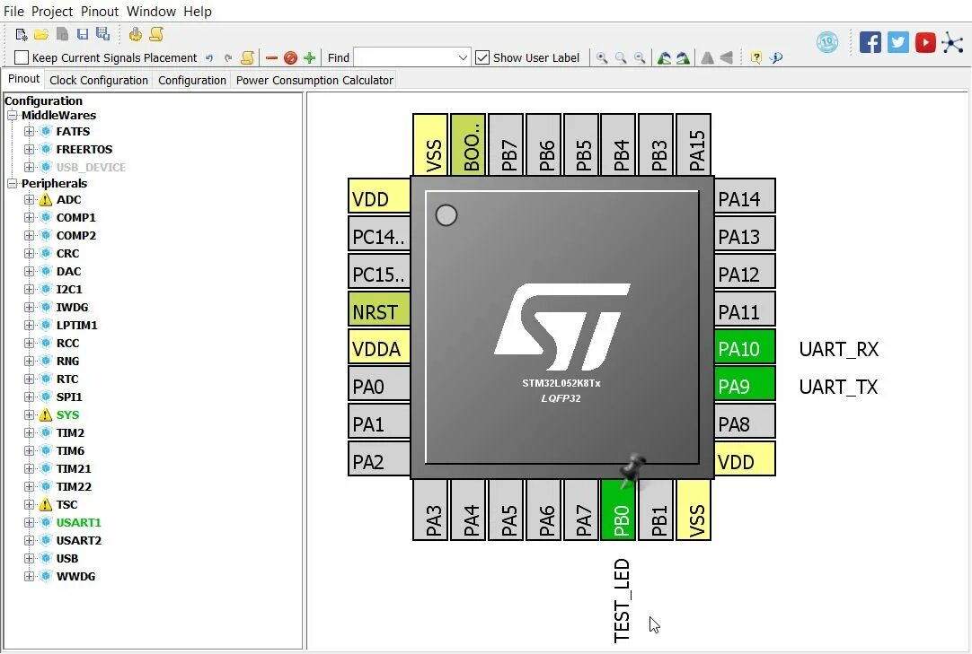Expand the FATFS tree node

[29, 131]
